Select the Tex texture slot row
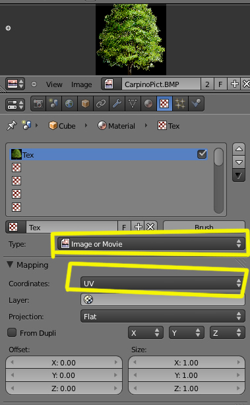Image resolution: width=250 pixels, height=405 pixels. point(108,154)
